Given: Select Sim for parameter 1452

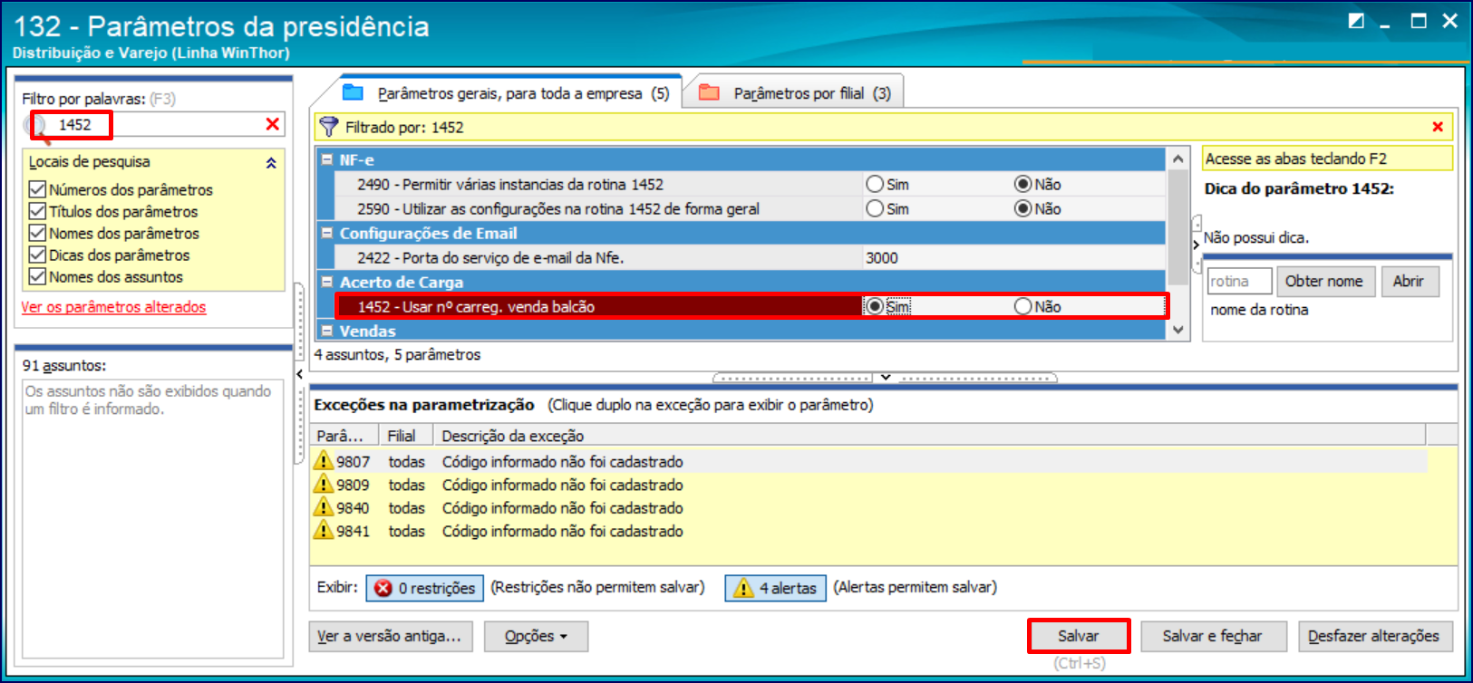Looking at the screenshot, I should 875,306.
